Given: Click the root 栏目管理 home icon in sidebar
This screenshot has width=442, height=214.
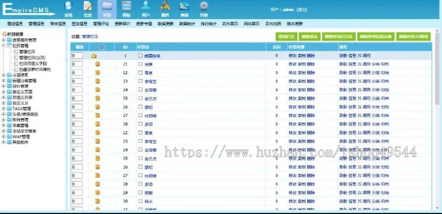Looking at the screenshot, I should click(4, 34).
